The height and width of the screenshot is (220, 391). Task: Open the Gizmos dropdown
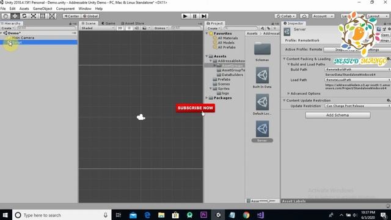pyautogui.click(x=161, y=28)
